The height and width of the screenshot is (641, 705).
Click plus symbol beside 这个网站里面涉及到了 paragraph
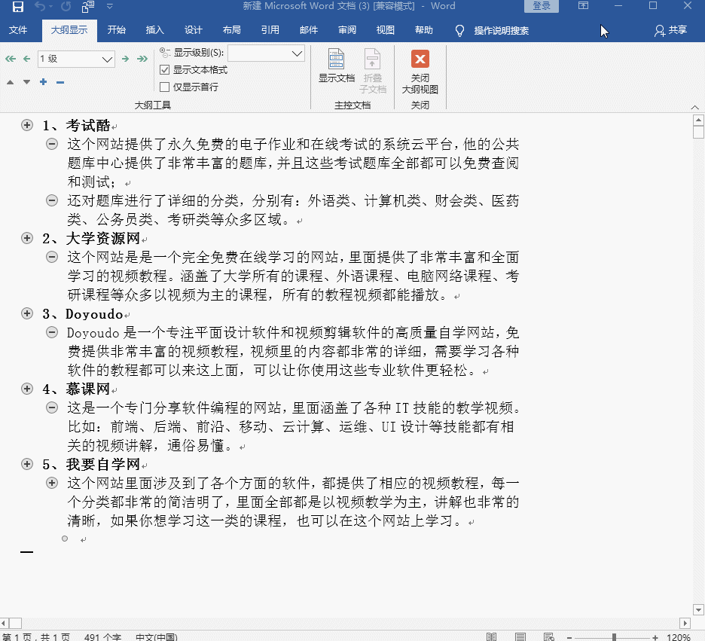tap(52, 483)
